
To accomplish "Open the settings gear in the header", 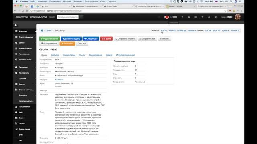I will tap(216, 17).
